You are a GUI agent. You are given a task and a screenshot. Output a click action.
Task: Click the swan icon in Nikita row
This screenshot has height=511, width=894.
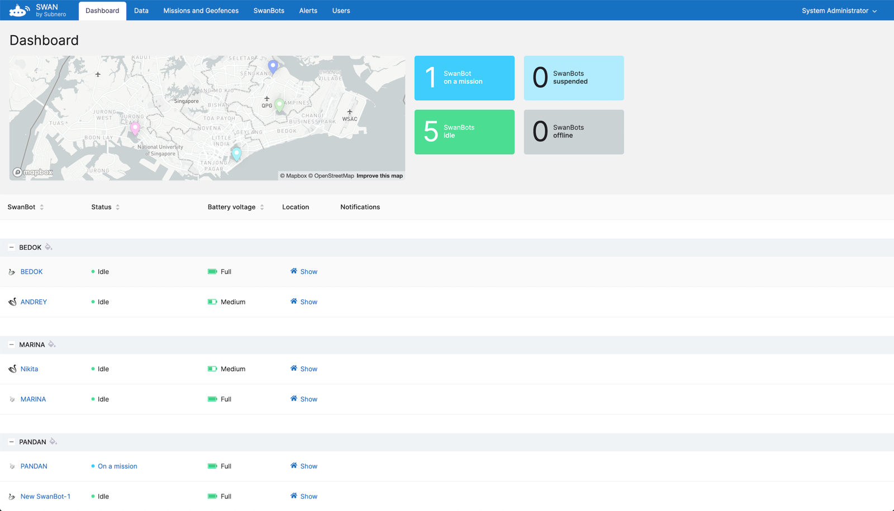12,369
